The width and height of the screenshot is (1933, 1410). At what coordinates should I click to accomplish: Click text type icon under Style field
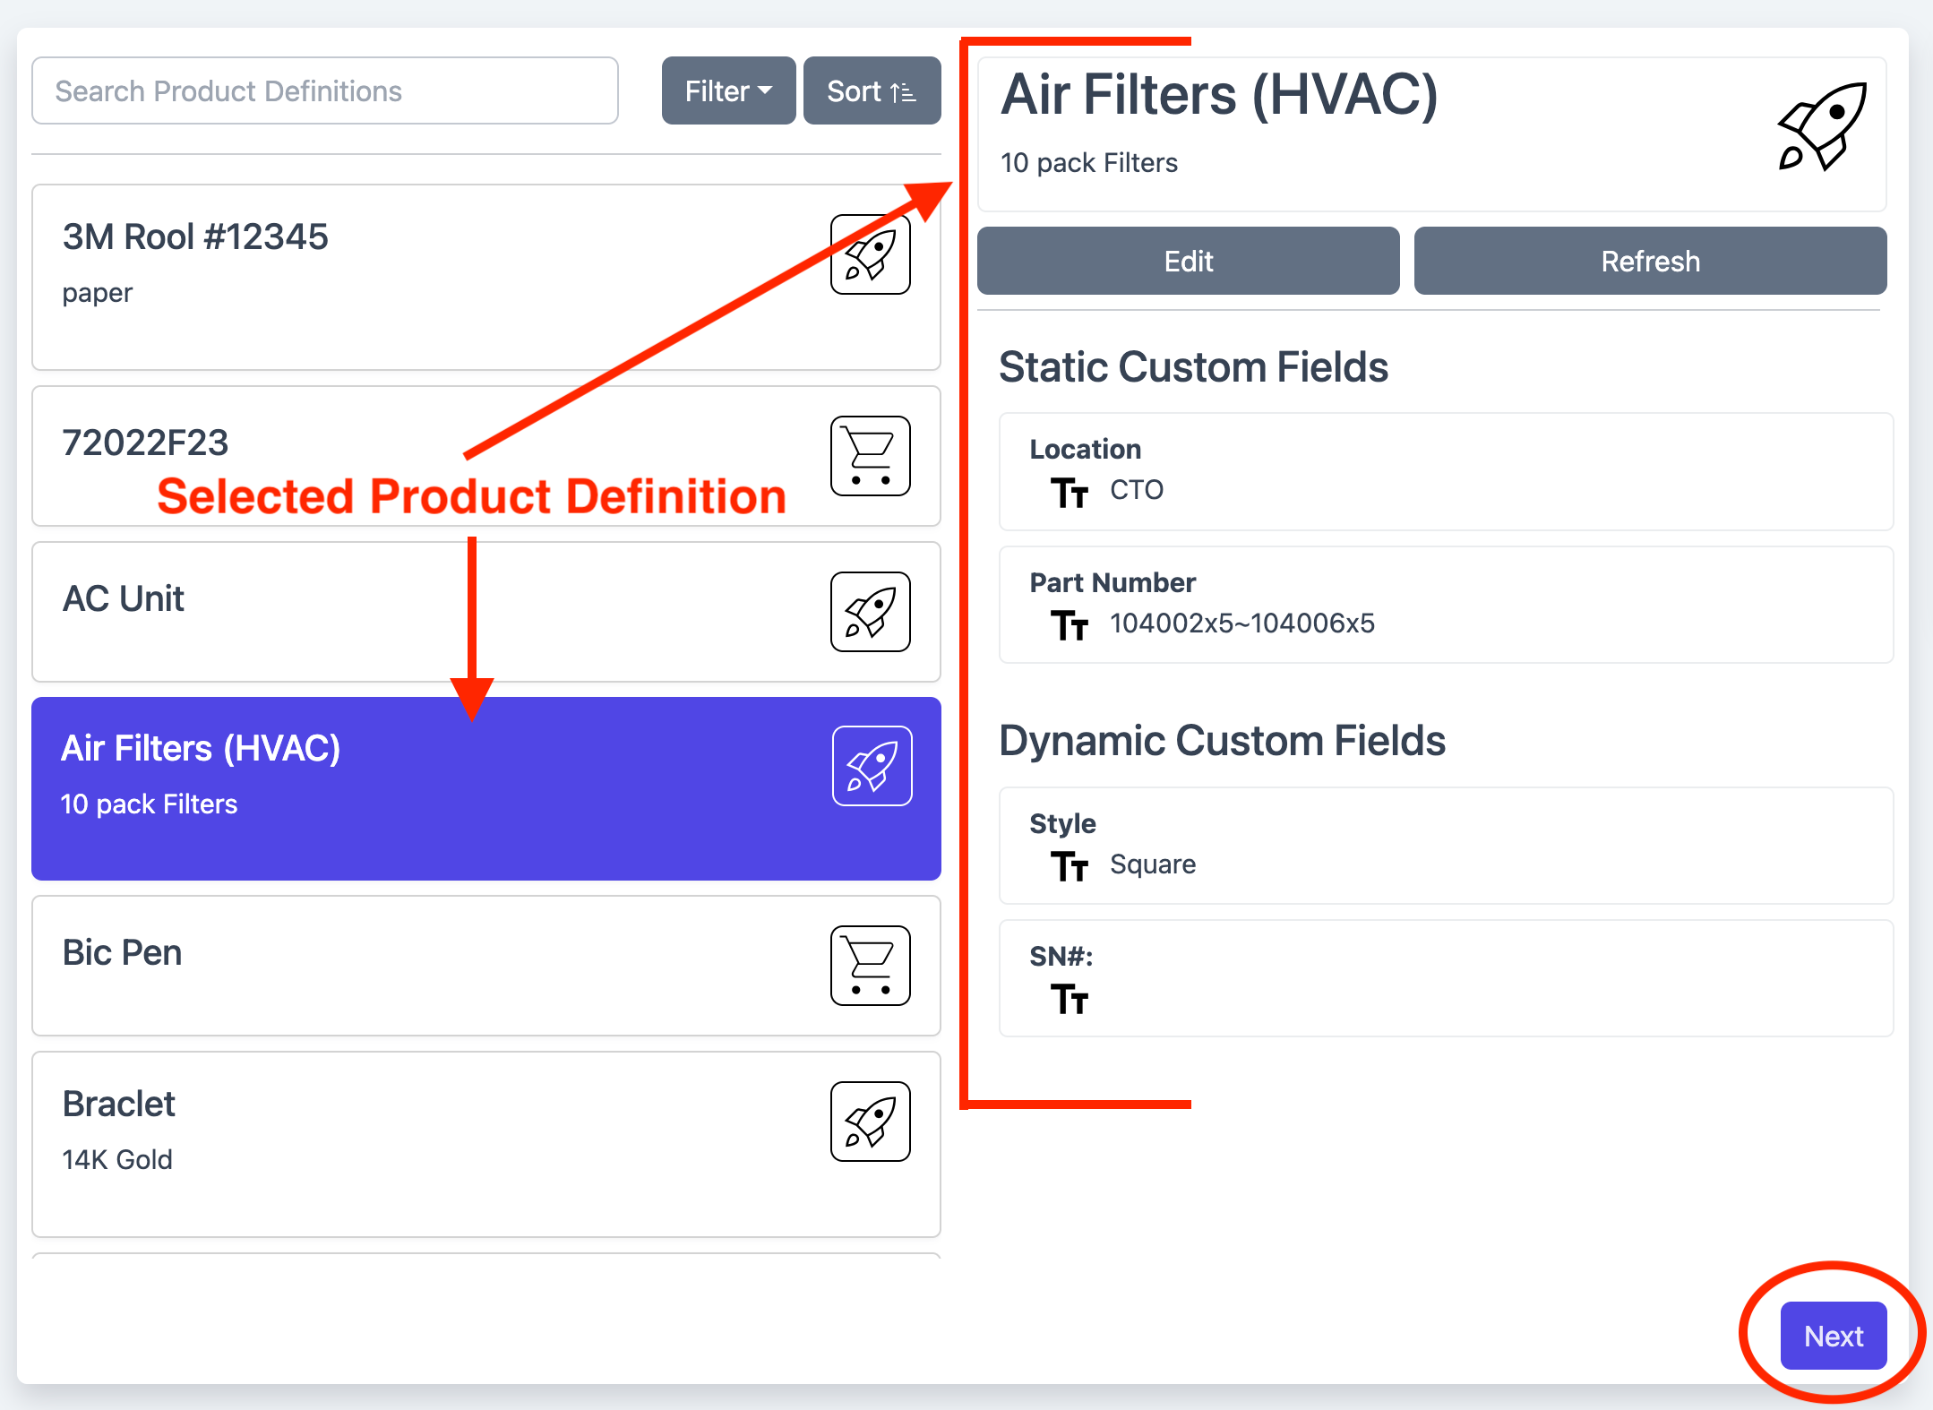click(x=1070, y=865)
